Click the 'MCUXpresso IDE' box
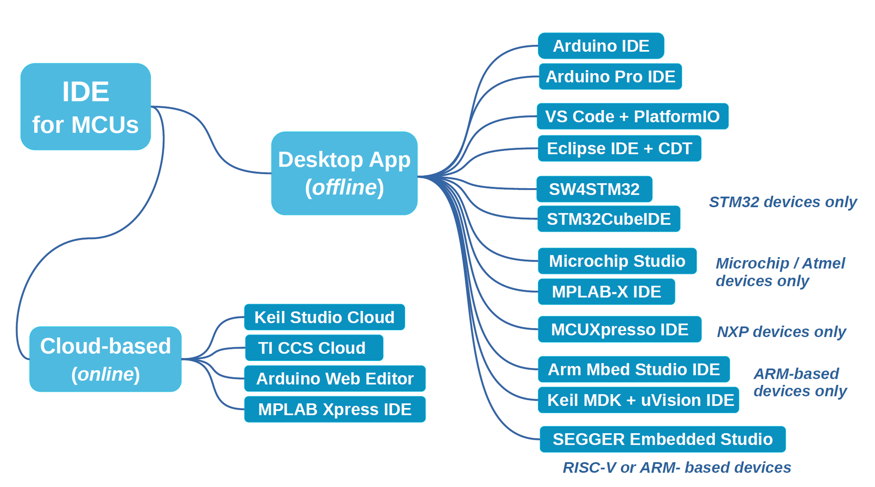This screenshot has width=875, height=487. 620,329
